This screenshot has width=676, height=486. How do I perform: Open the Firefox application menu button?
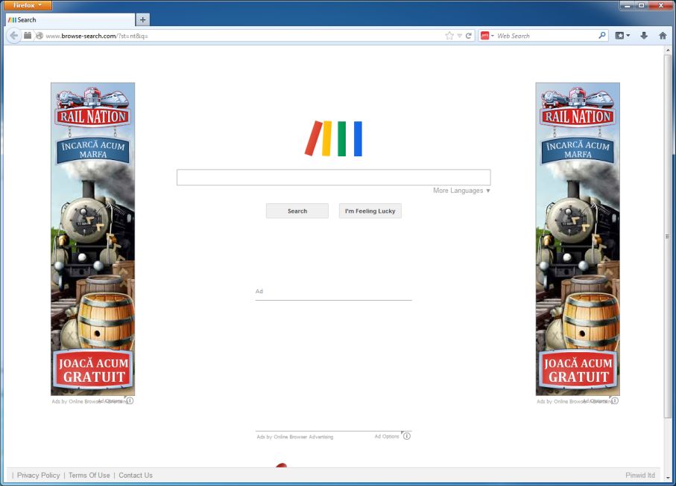[28, 5]
